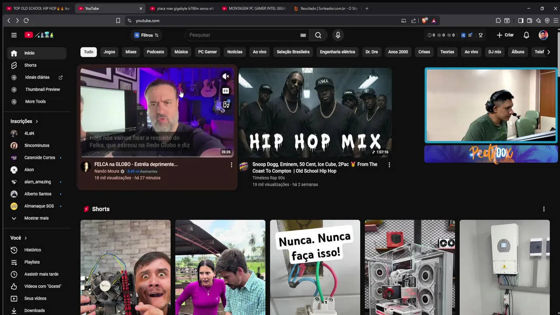Open the notifications bell
This screenshot has width=560, height=315.
[x=526, y=35]
